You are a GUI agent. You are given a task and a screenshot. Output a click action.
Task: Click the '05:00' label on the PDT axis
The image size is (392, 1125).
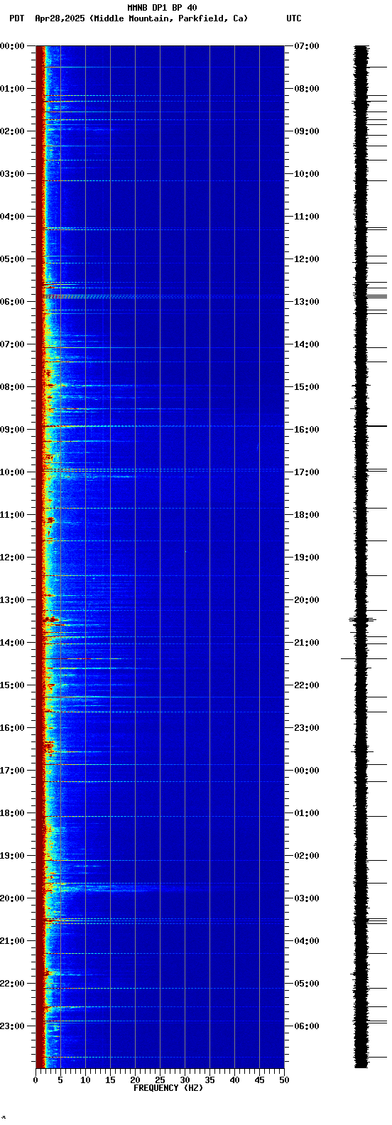[x=13, y=259]
